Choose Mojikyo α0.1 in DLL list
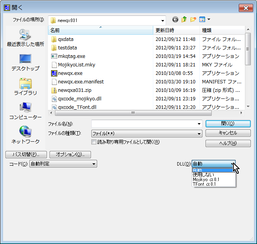This screenshot has width=257, height=244. point(214,180)
